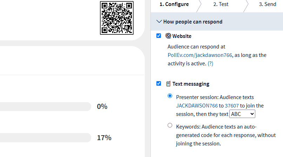
Task: Select the Keywords radio button
Action: tap(170, 125)
